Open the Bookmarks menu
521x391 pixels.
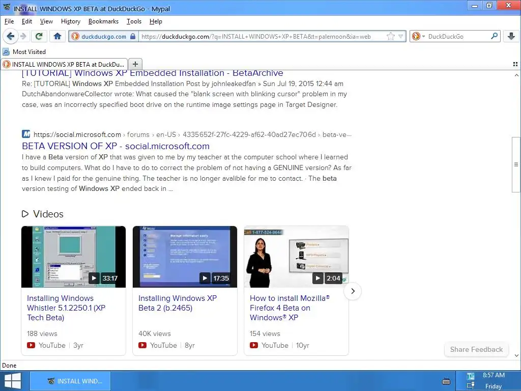pos(103,21)
